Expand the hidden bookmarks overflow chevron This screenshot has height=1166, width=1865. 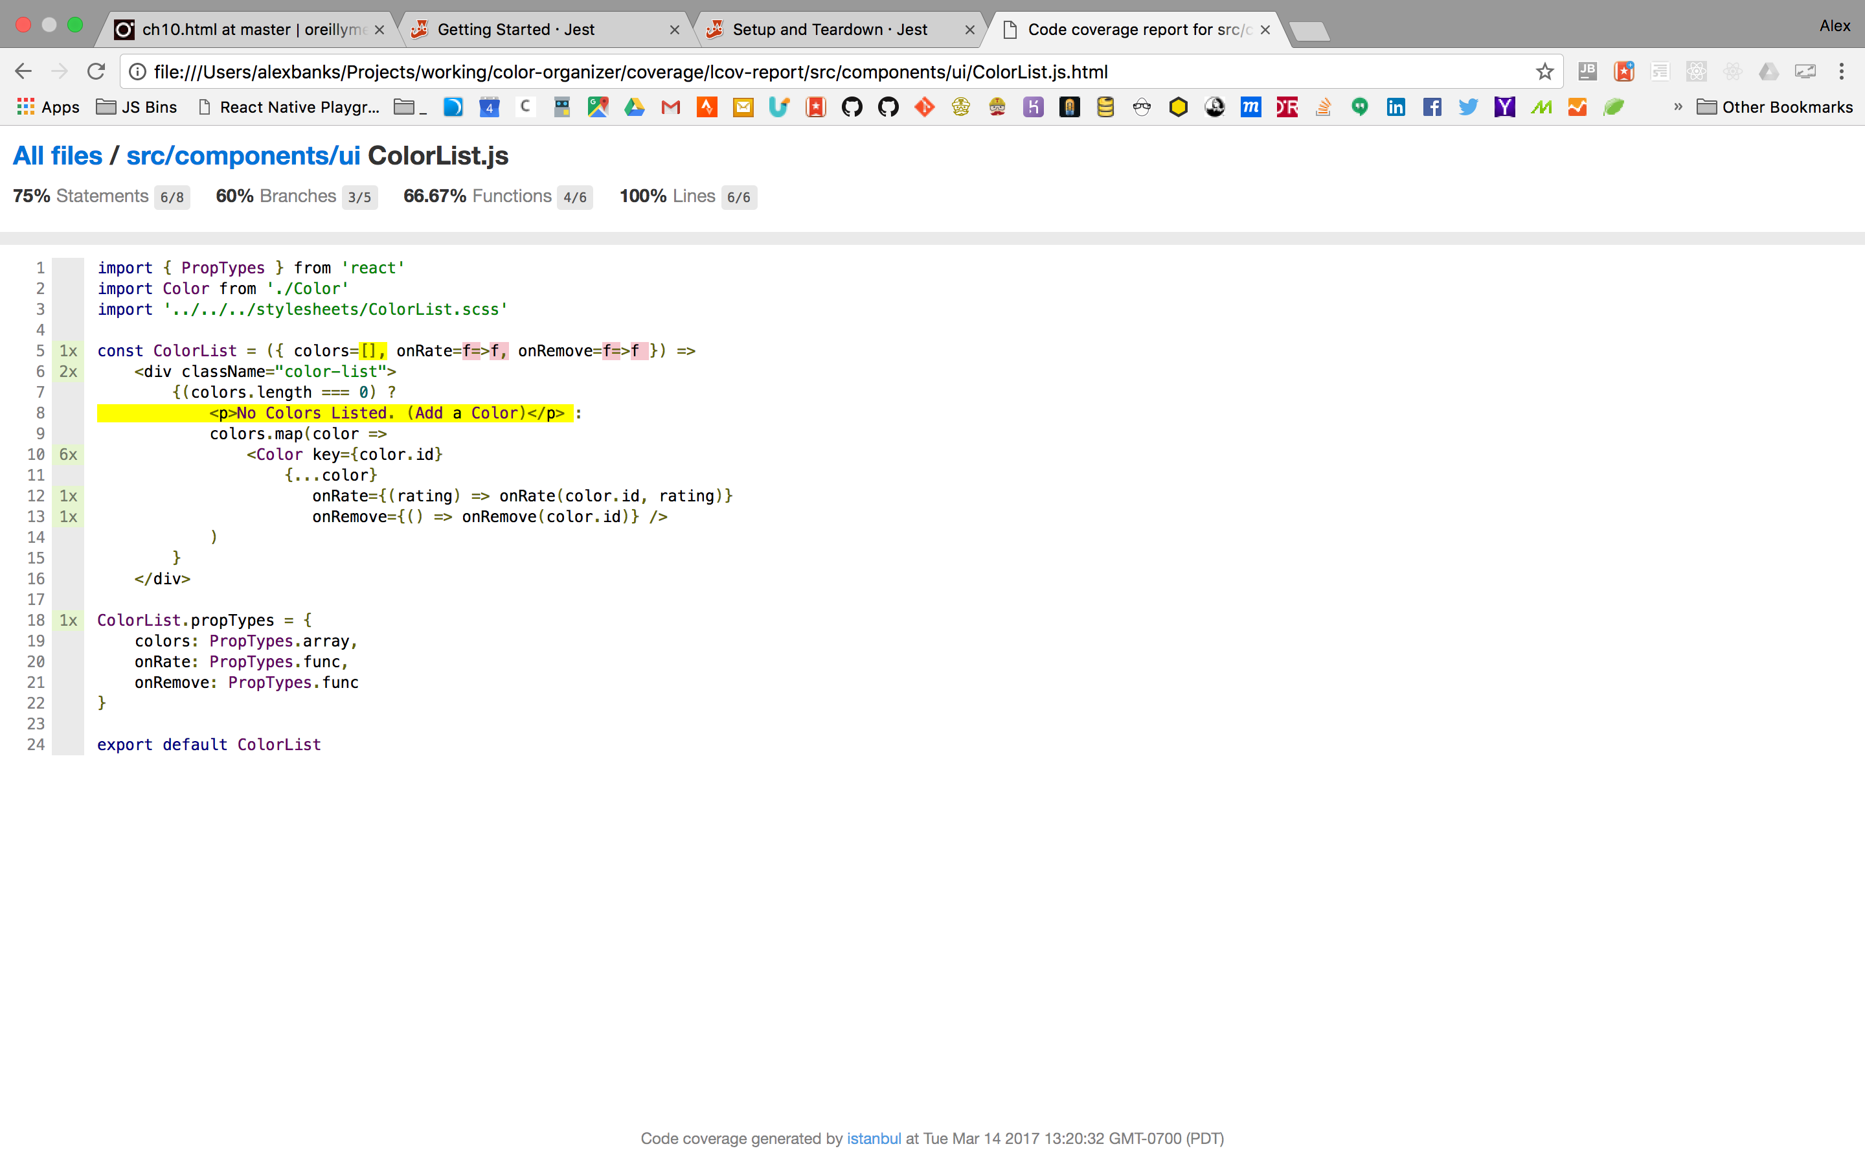coord(1677,107)
